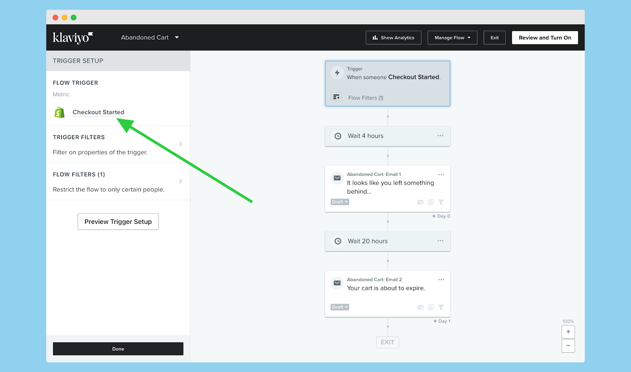This screenshot has height=372, width=631.
Task: Click the 'Your cart is about to expire.' subject
Action: pyautogui.click(x=386, y=288)
